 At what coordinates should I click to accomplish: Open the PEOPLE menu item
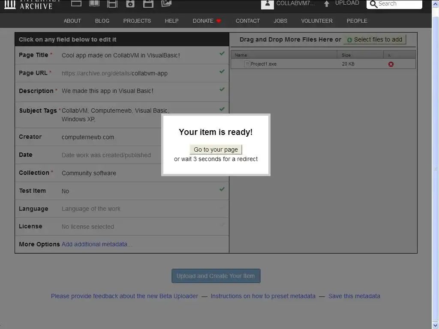(357, 21)
